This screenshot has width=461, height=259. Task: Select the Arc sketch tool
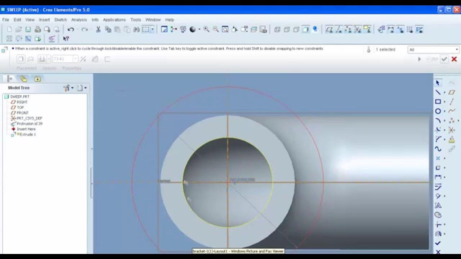click(x=438, y=121)
